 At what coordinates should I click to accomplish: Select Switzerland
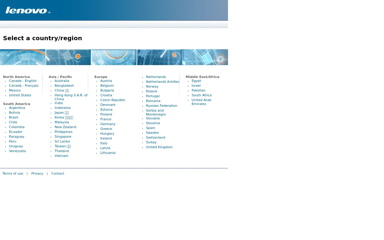[x=155, y=137]
